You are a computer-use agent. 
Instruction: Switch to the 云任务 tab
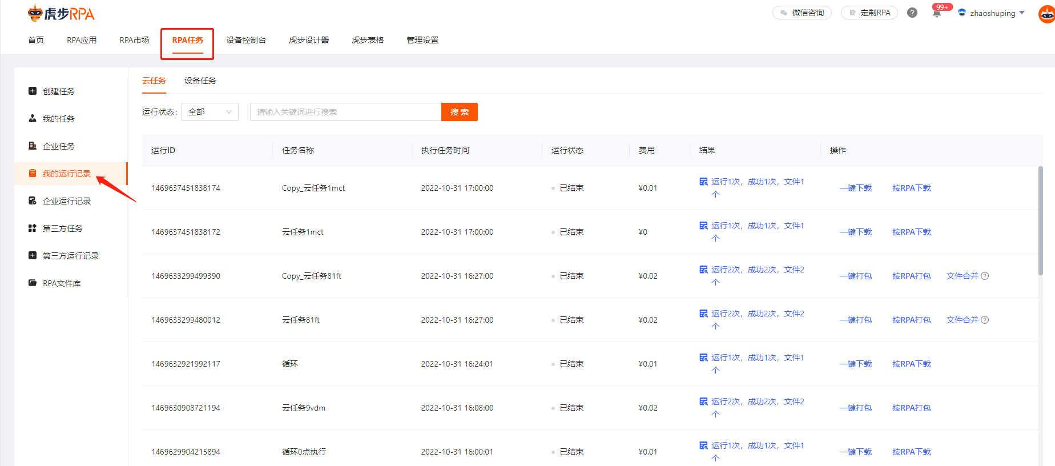pyautogui.click(x=154, y=81)
